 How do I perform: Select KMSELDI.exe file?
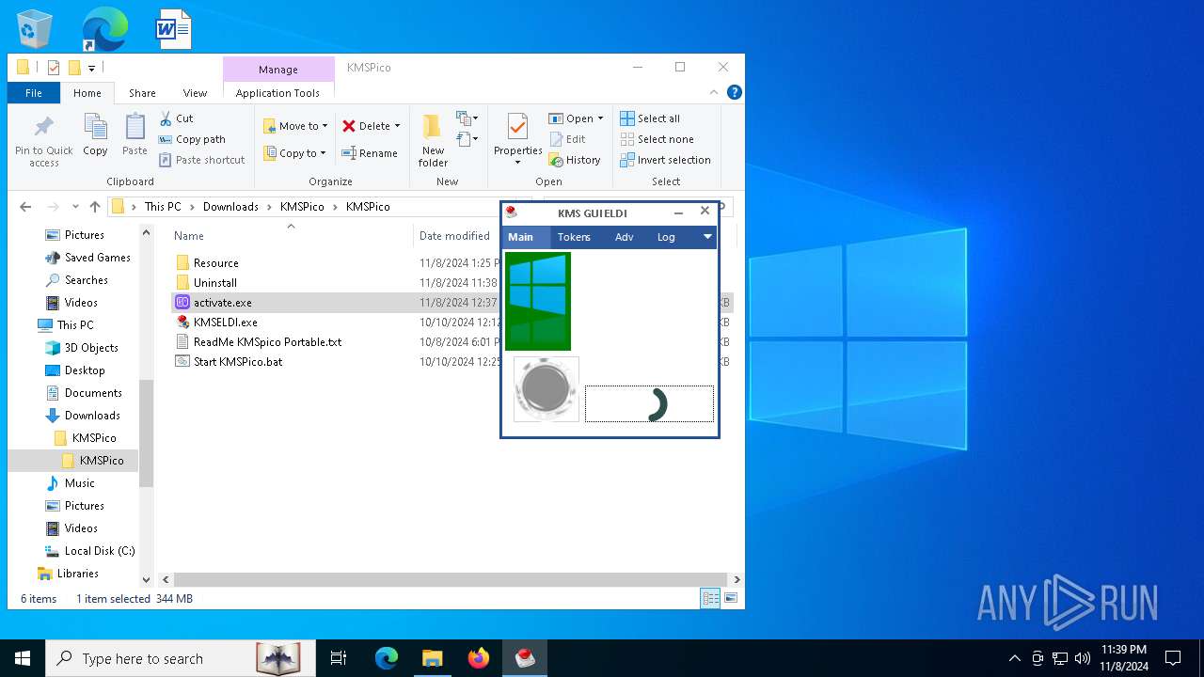pyautogui.click(x=225, y=323)
